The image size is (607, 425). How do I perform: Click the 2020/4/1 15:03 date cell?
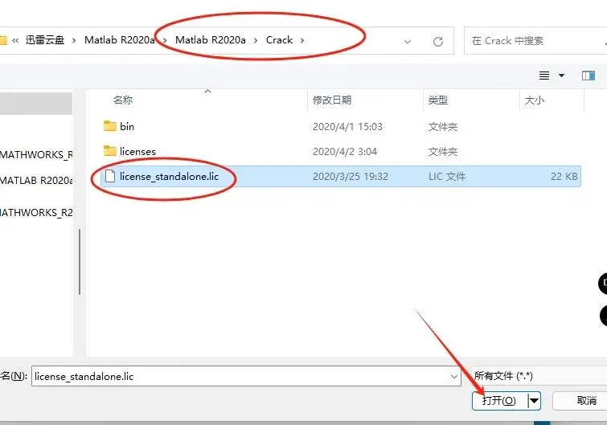tap(347, 126)
